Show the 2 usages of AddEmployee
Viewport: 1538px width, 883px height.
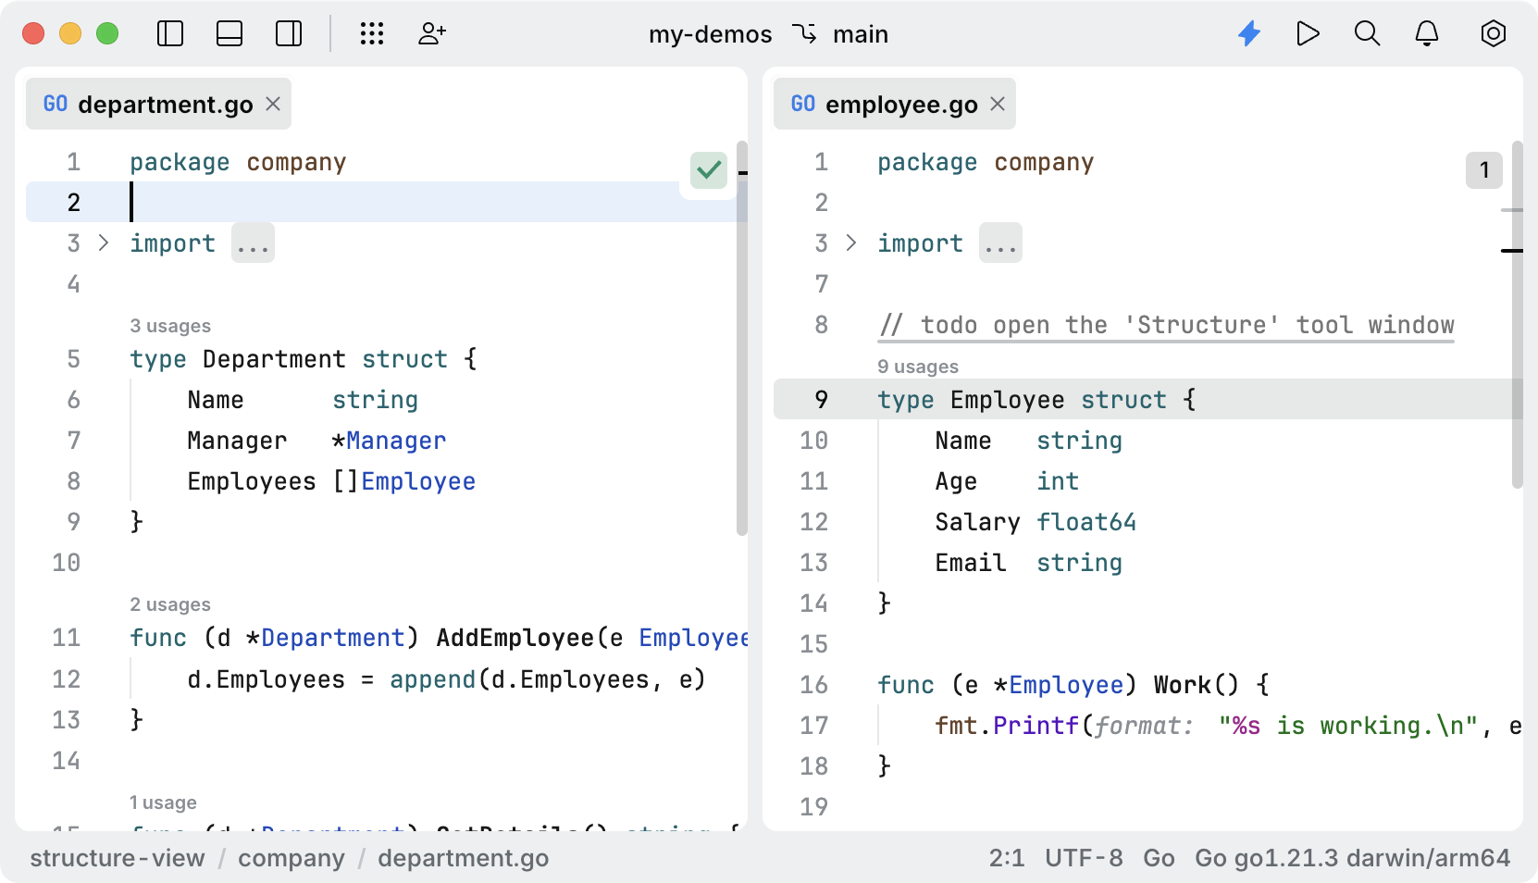click(170, 603)
